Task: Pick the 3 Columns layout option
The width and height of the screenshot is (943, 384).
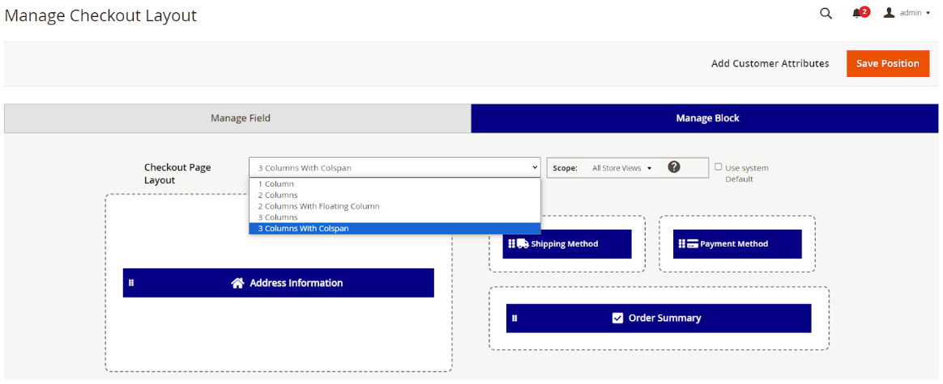Action: coord(278,217)
